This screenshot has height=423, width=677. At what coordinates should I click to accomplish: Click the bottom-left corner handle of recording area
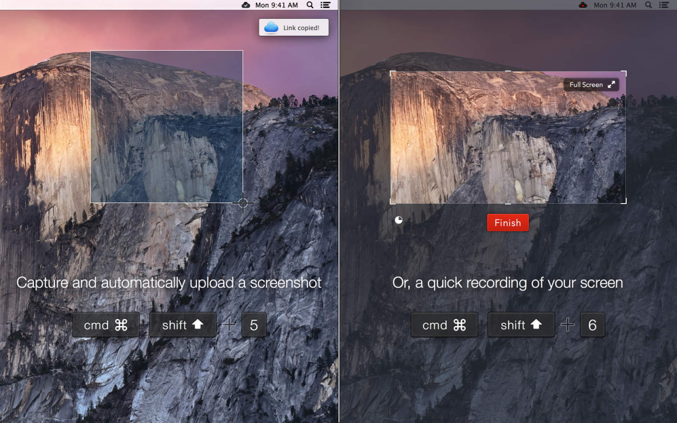[392, 201]
